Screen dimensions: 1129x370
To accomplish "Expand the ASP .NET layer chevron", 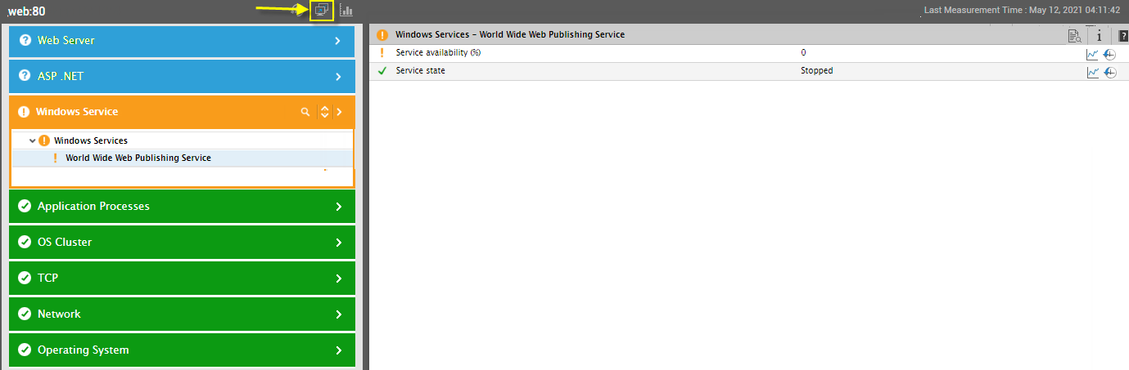I will [x=338, y=76].
